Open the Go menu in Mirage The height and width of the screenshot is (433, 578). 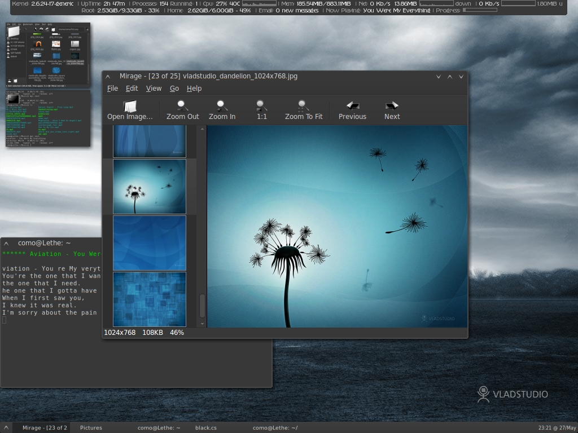[x=174, y=89]
